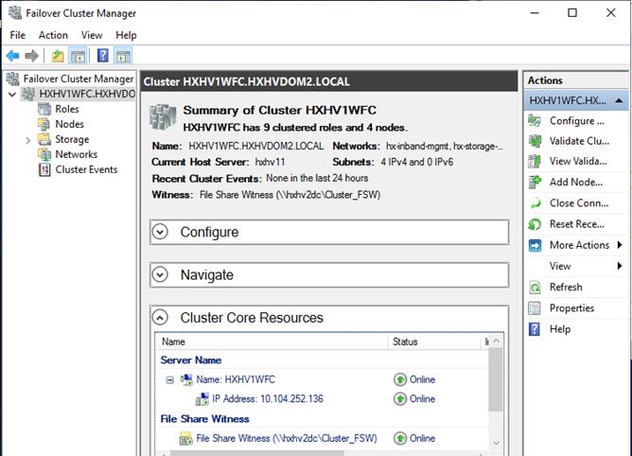Image resolution: width=632 pixels, height=456 pixels.
Task: Click the resources list scroll up arrow
Action: click(x=497, y=342)
